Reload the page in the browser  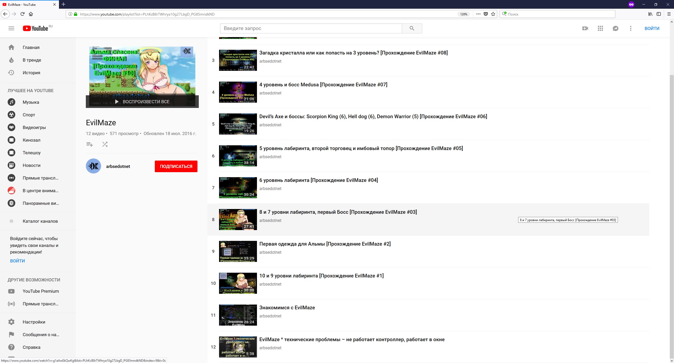pyautogui.click(x=22, y=14)
